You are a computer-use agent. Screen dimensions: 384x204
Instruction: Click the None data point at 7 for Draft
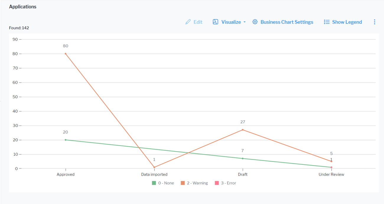point(243,158)
